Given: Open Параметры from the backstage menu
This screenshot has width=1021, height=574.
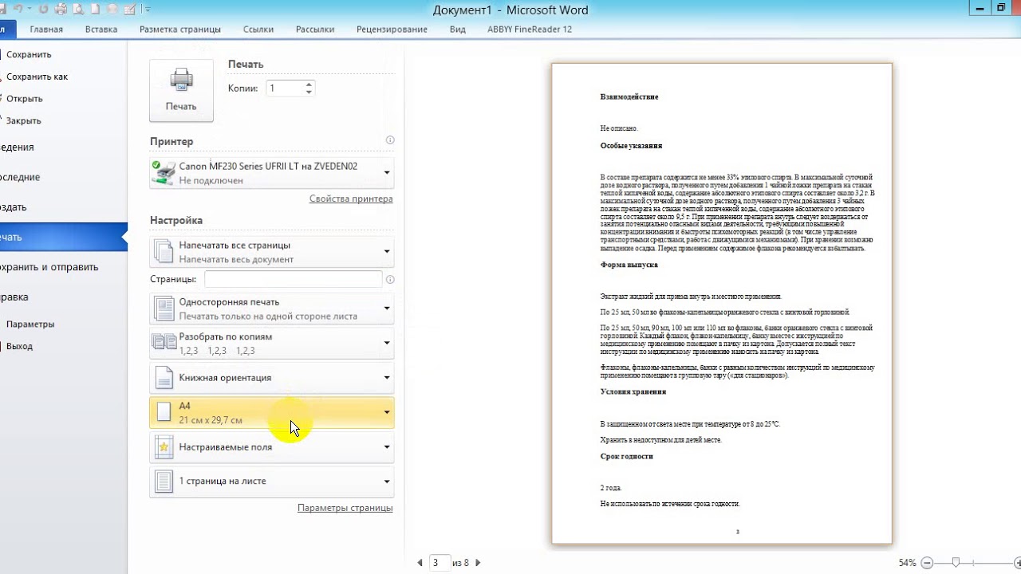Looking at the screenshot, I should [30, 324].
